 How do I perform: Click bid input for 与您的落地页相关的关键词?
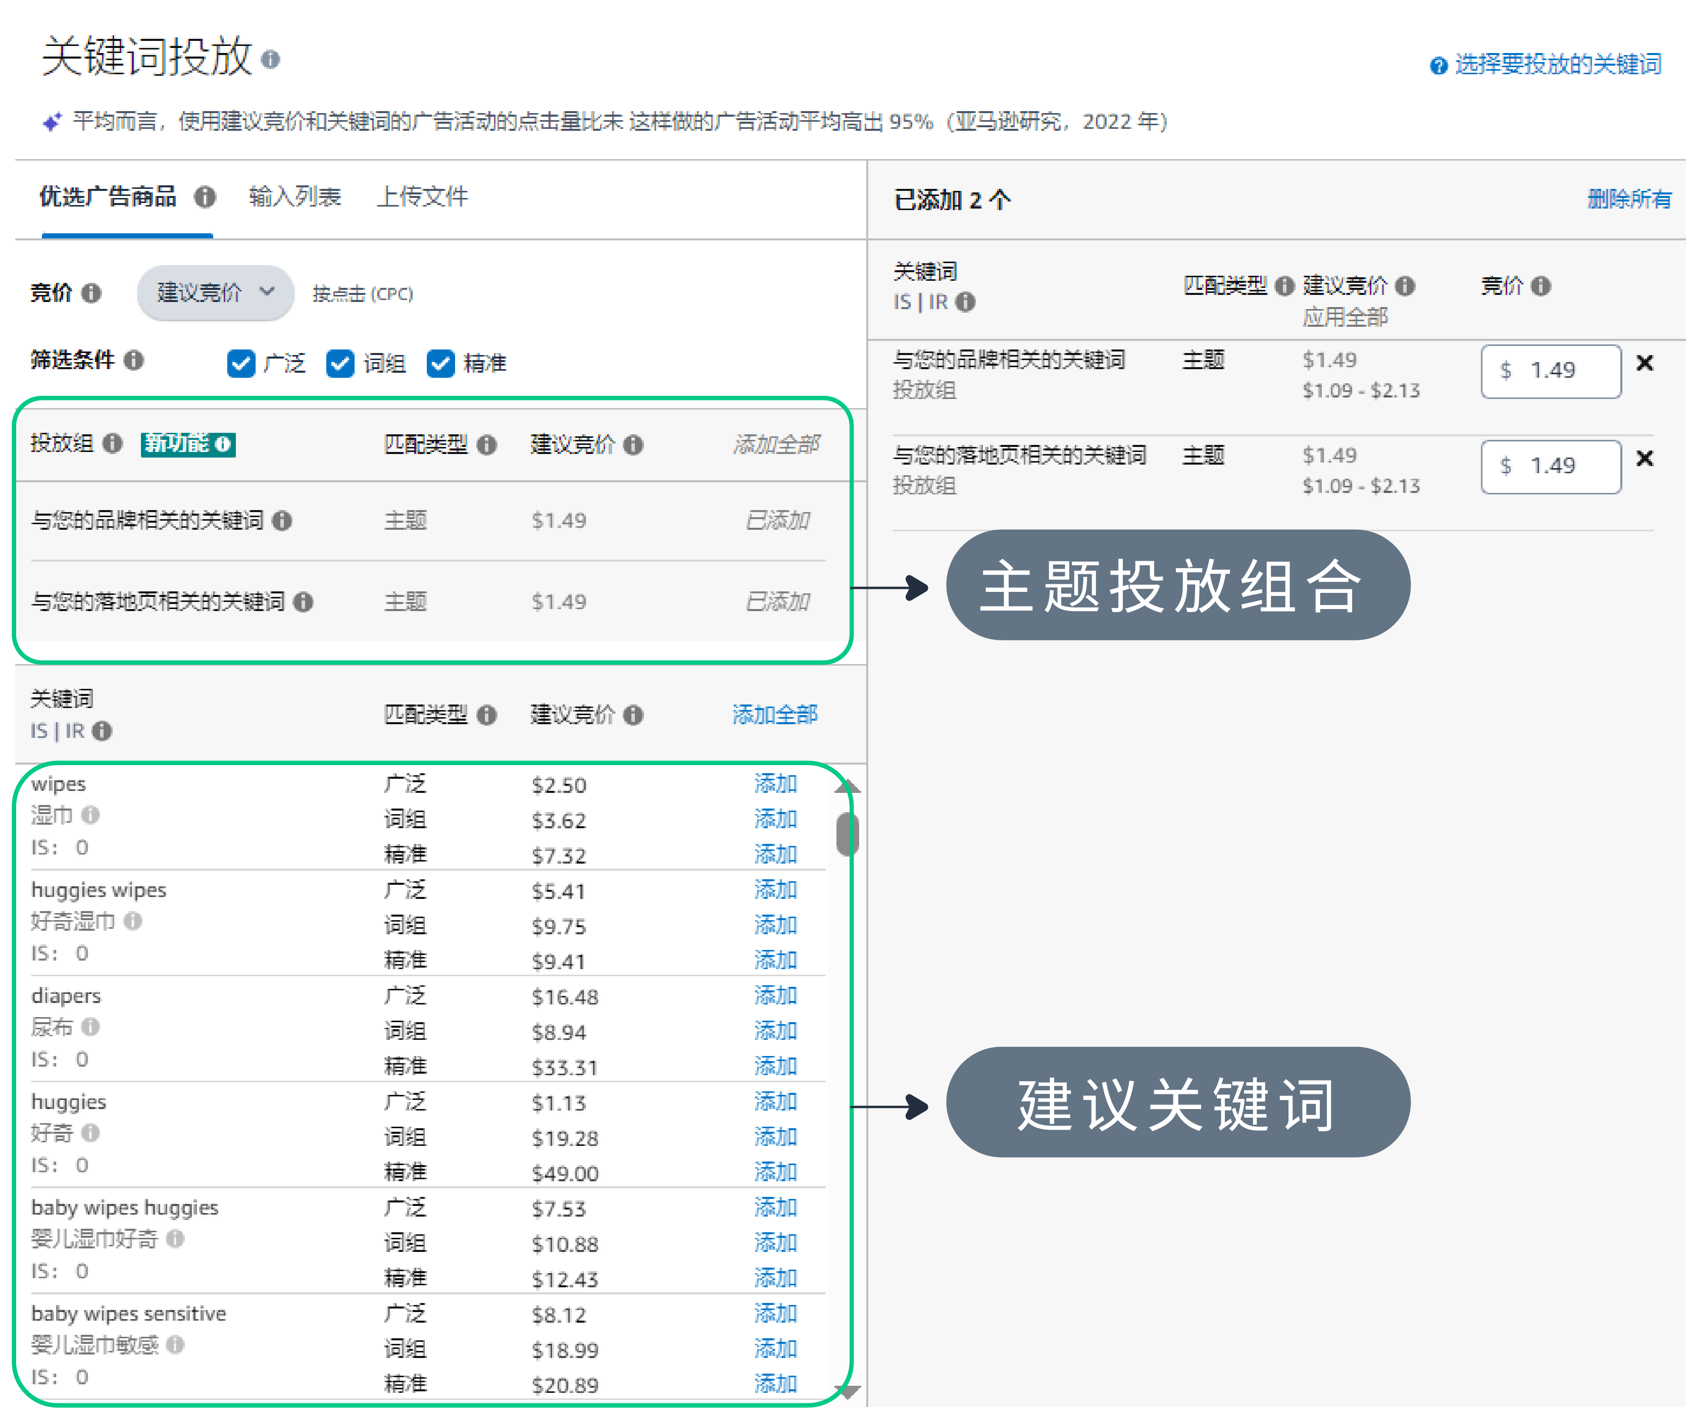click(x=1551, y=467)
